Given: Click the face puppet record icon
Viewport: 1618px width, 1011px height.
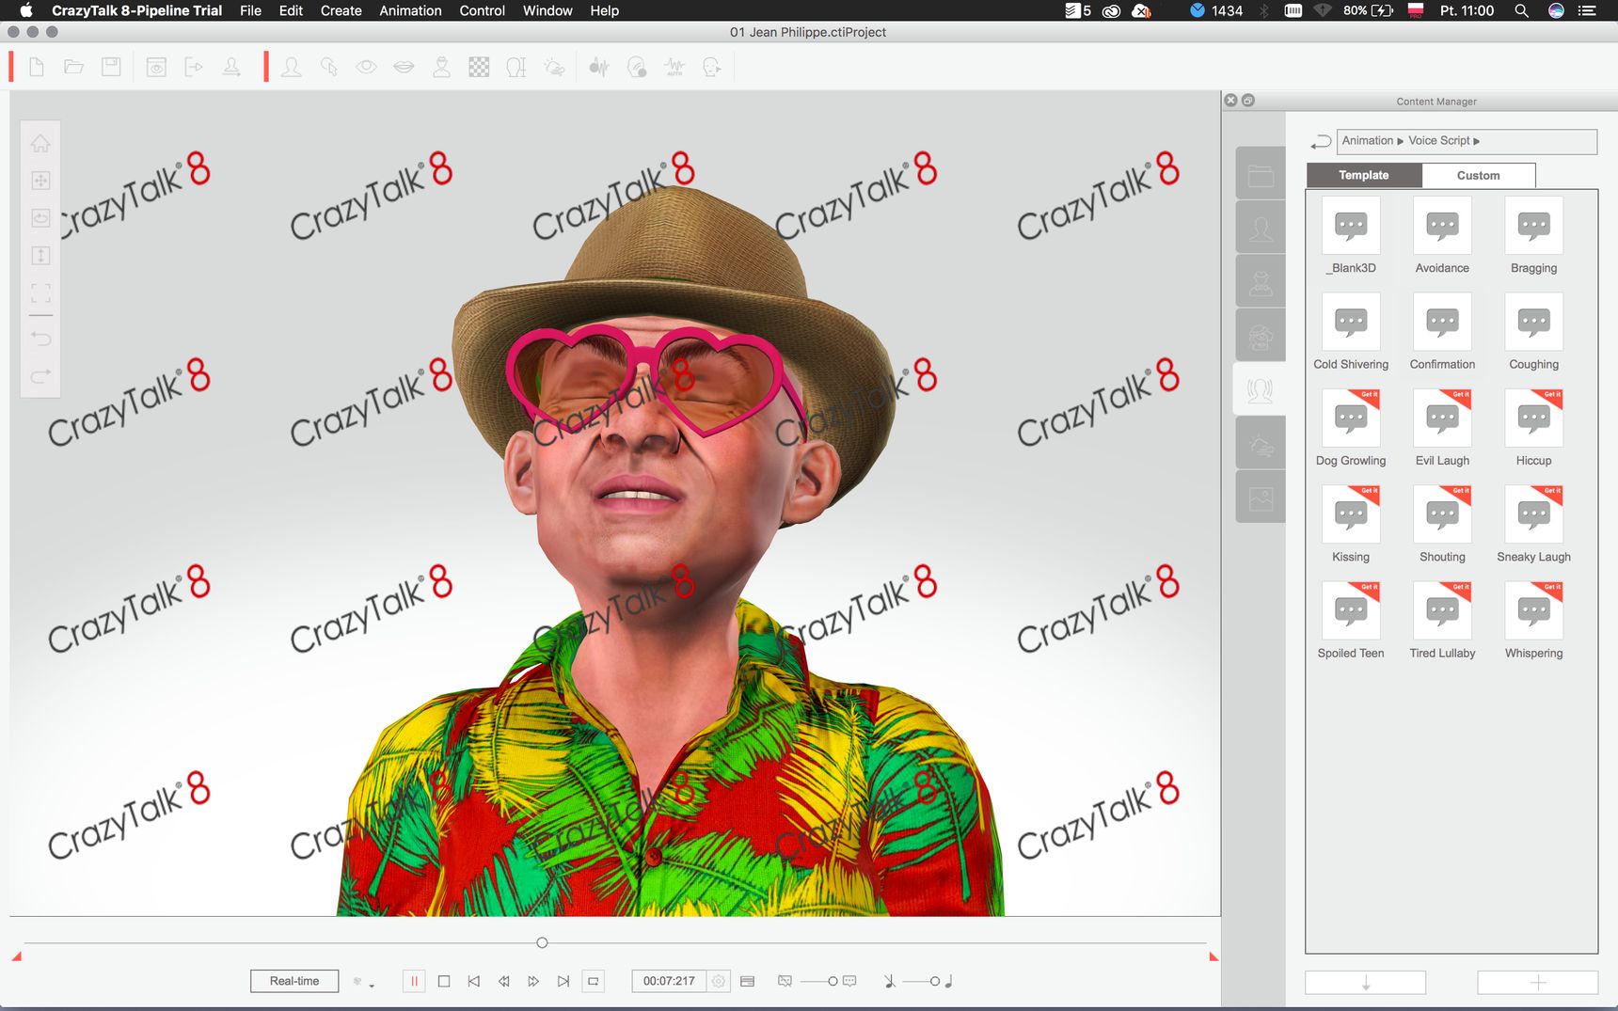Looking at the screenshot, I should (x=637, y=67).
